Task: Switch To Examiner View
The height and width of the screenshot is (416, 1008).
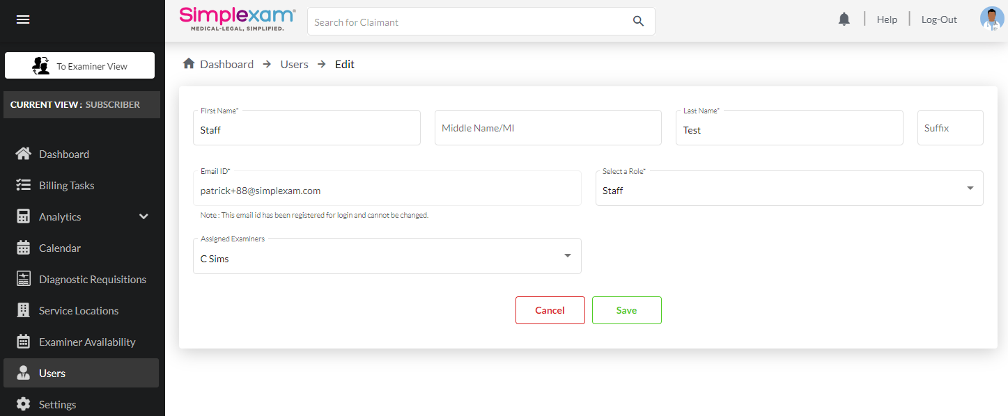Action: click(x=79, y=65)
